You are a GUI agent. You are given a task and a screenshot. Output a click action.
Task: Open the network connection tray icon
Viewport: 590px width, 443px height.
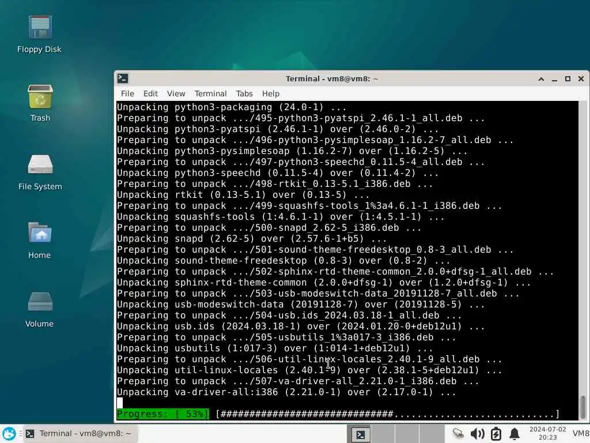[458, 434]
